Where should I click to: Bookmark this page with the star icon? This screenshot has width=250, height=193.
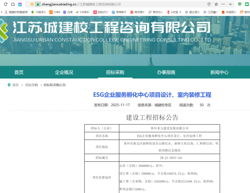point(216,4)
